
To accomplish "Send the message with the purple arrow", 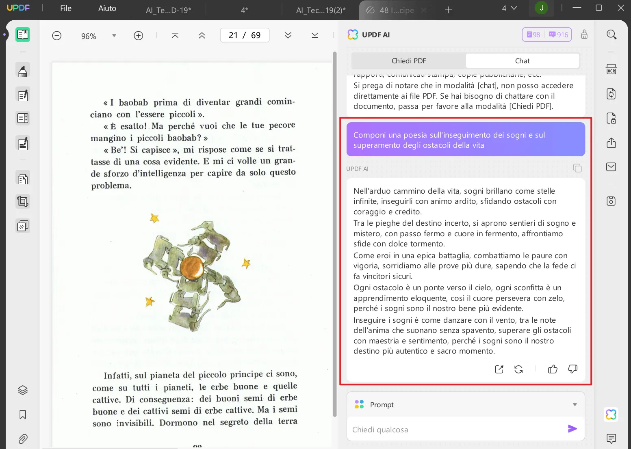I will click(572, 429).
